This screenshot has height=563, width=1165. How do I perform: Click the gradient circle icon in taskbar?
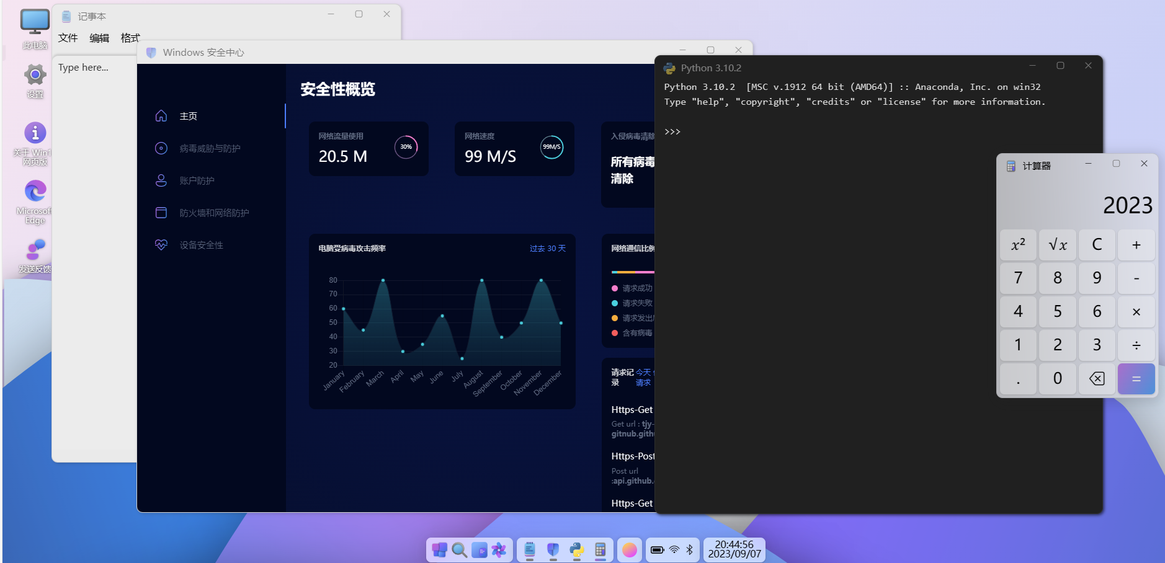630,550
